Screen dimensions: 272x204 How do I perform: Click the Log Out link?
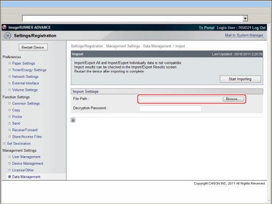tap(259, 28)
